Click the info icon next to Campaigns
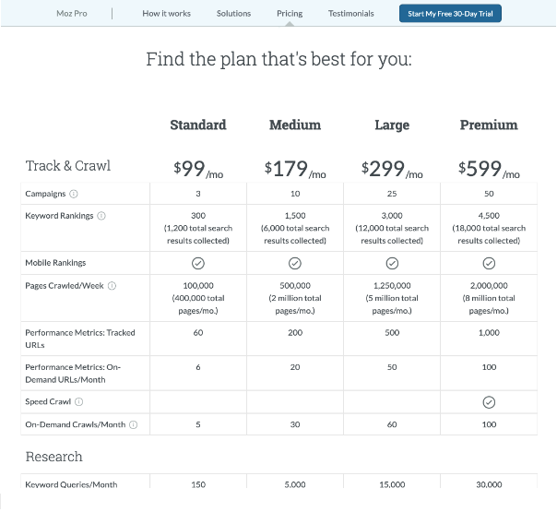 pos(74,194)
